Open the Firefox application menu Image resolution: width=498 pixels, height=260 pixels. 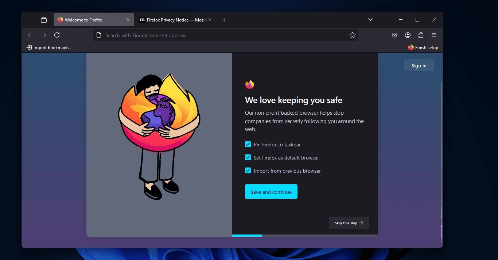click(x=433, y=35)
